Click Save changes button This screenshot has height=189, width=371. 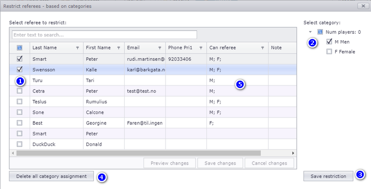220,163
